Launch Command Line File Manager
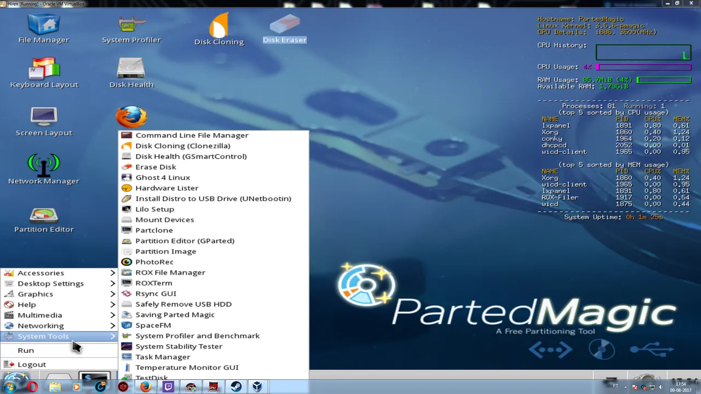 [x=214, y=135]
